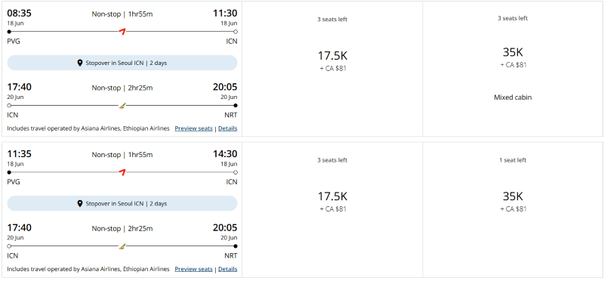The height and width of the screenshot is (281, 604).
Task: Click second Stopover in Seoul ICN banner
Action: click(x=122, y=203)
